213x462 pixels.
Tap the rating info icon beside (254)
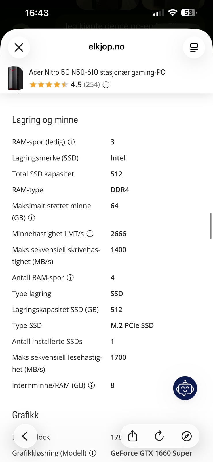(106, 85)
